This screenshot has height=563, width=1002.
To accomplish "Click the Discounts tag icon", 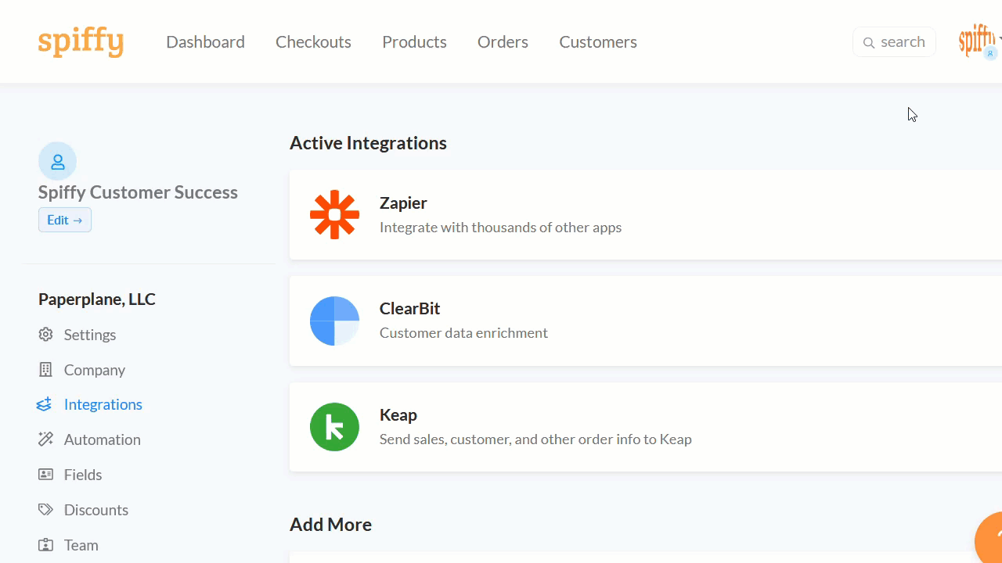I will (x=45, y=510).
